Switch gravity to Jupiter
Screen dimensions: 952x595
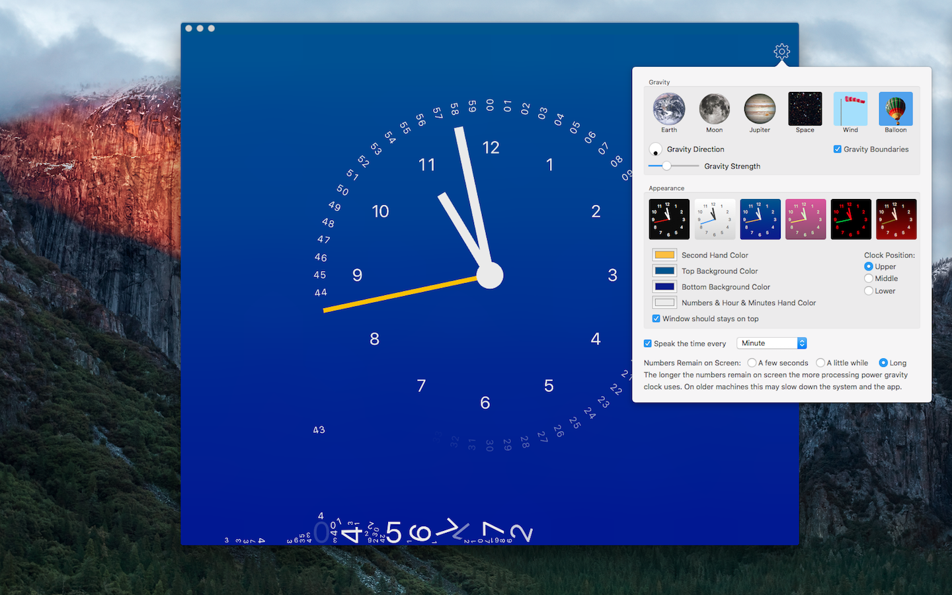point(759,109)
